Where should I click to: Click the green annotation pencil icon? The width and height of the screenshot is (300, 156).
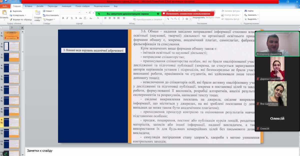point(5,153)
